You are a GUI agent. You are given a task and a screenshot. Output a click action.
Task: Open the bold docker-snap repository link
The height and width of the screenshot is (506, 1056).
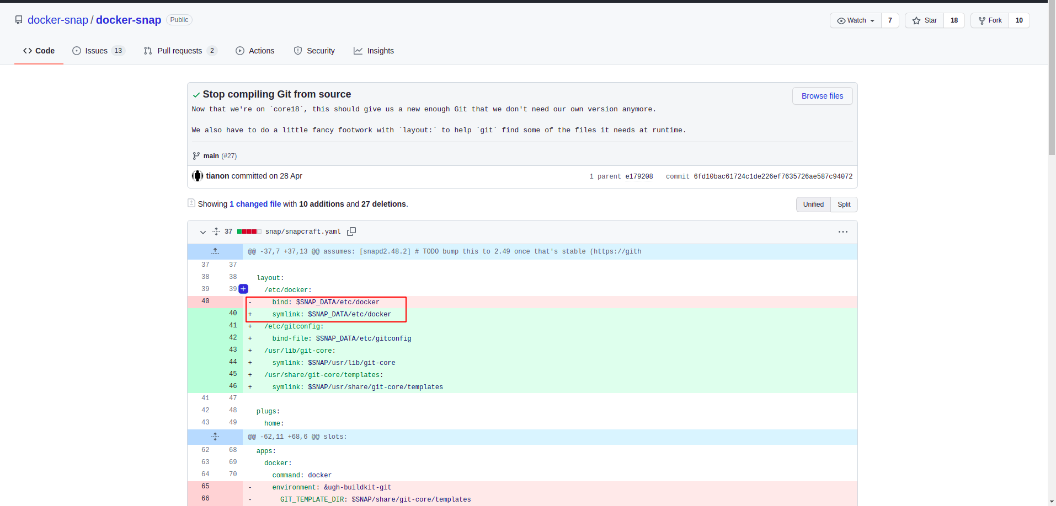(x=129, y=20)
